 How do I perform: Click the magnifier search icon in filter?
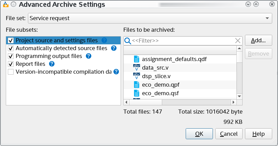128,41
